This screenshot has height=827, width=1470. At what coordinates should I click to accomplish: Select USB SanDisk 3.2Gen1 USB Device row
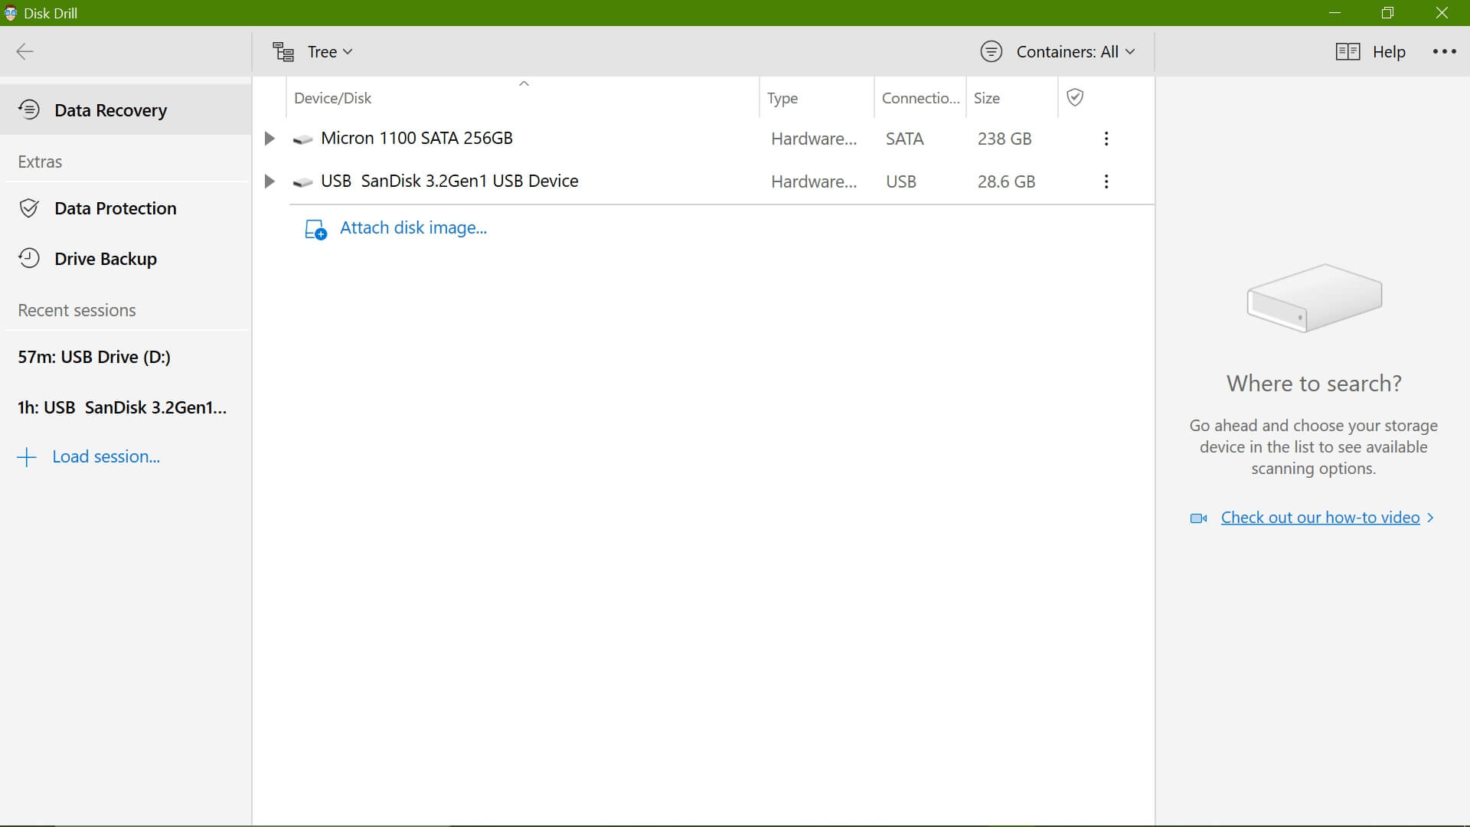(703, 181)
